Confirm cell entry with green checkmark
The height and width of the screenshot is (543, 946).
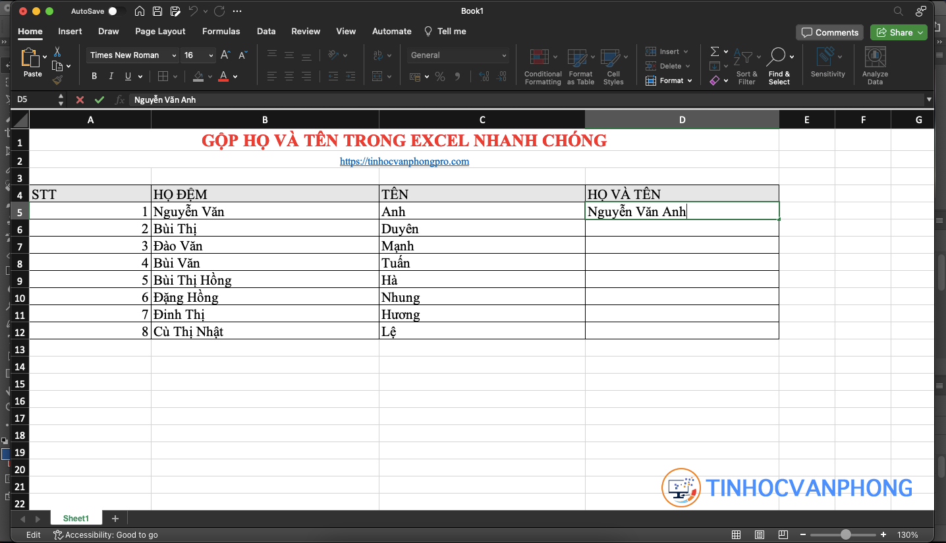(99, 100)
